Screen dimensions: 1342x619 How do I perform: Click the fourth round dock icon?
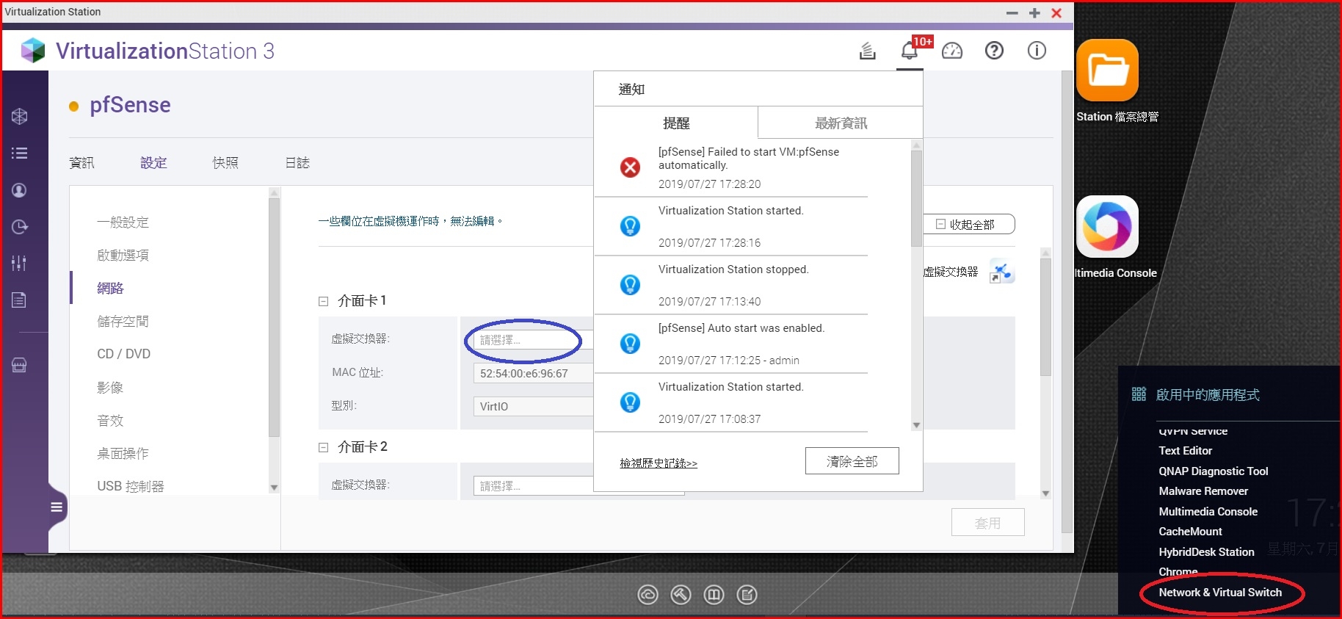pos(747,595)
